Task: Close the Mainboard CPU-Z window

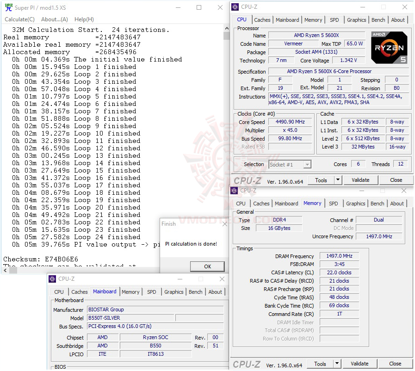Action: coord(222,279)
